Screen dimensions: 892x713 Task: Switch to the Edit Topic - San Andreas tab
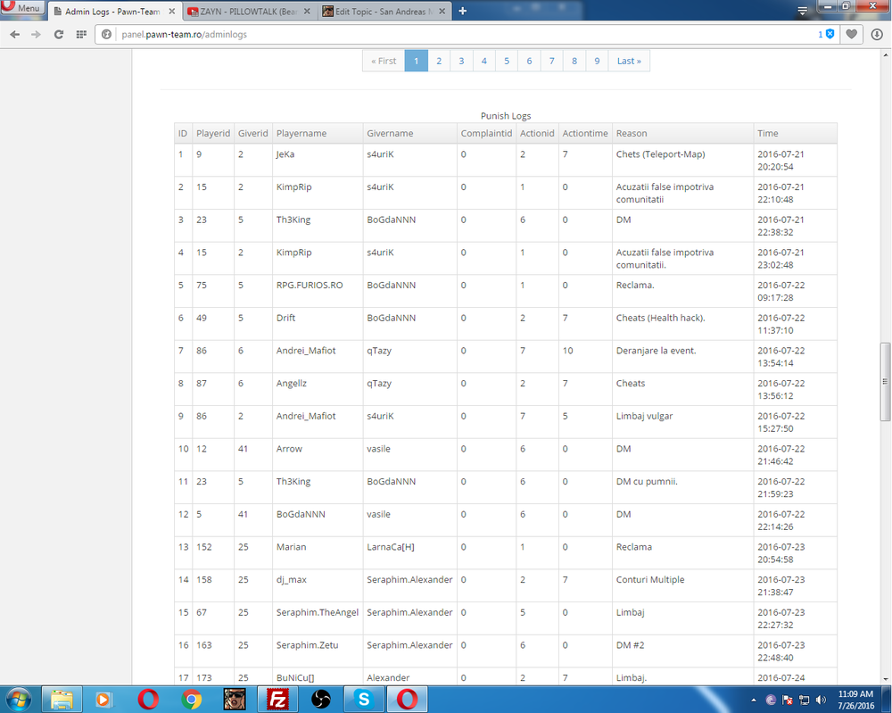tap(384, 12)
